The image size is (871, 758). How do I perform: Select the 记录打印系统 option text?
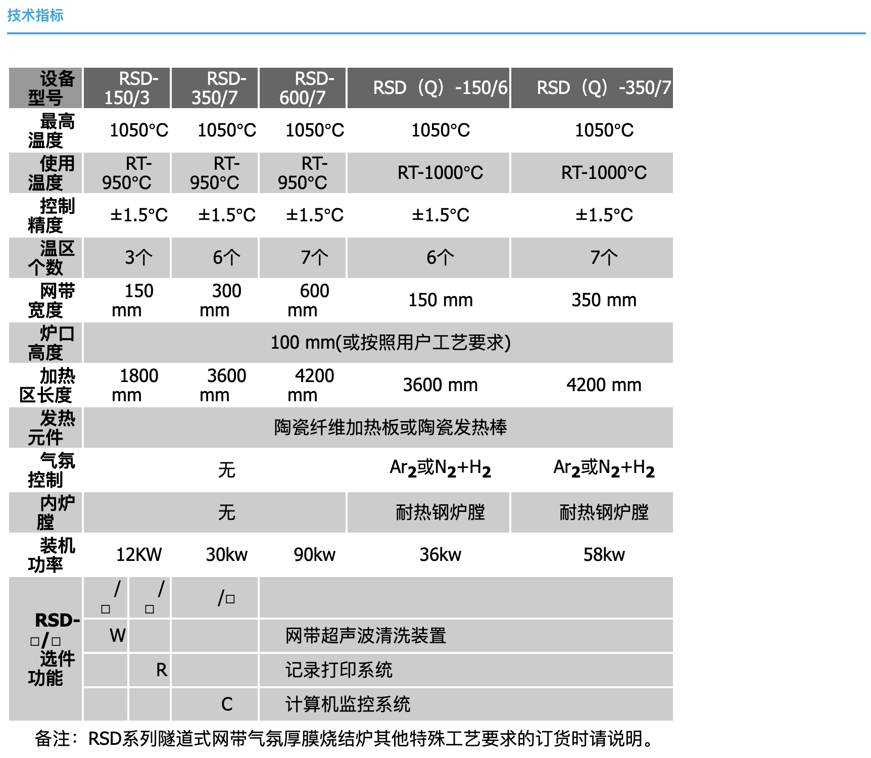pos(338,670)
